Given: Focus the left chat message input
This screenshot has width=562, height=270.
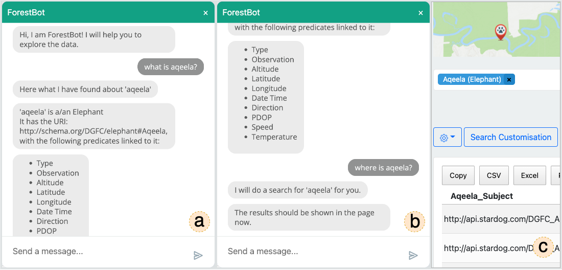Looking at the screenshot, I should click(x=100, y=252).
